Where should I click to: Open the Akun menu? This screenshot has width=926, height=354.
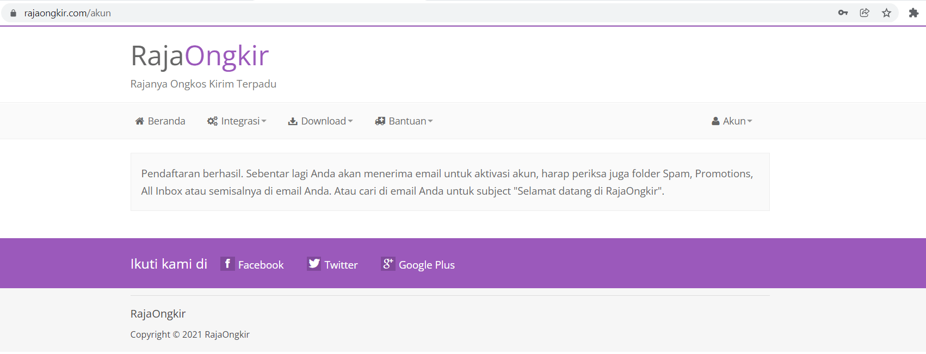[732, 121]
